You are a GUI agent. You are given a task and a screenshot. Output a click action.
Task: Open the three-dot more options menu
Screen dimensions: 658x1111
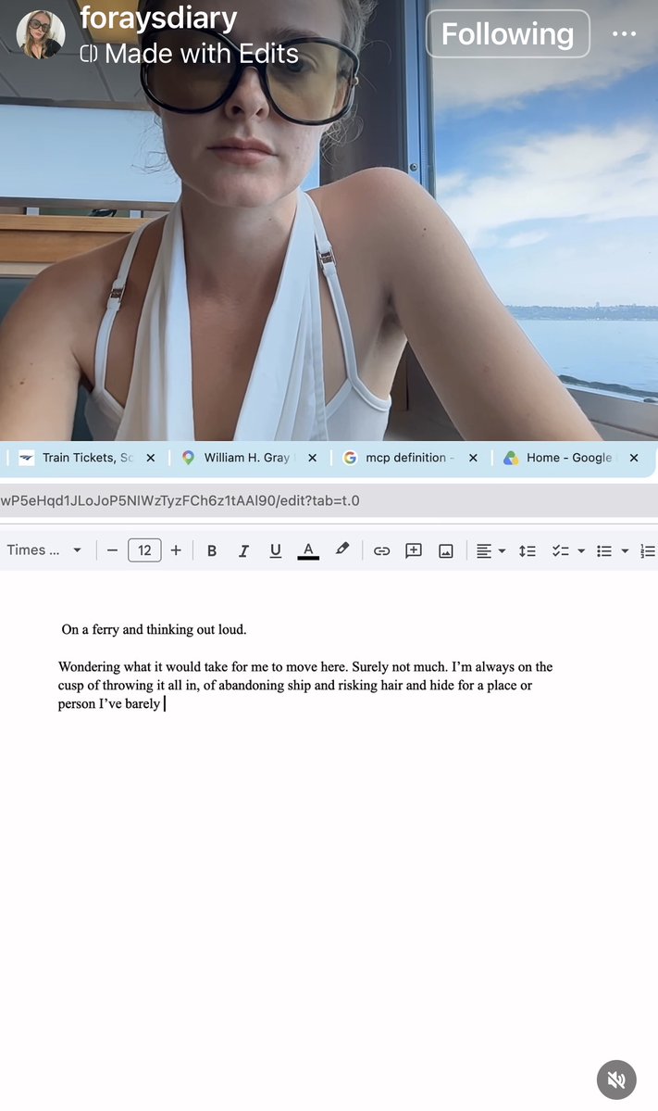(624, 33)
